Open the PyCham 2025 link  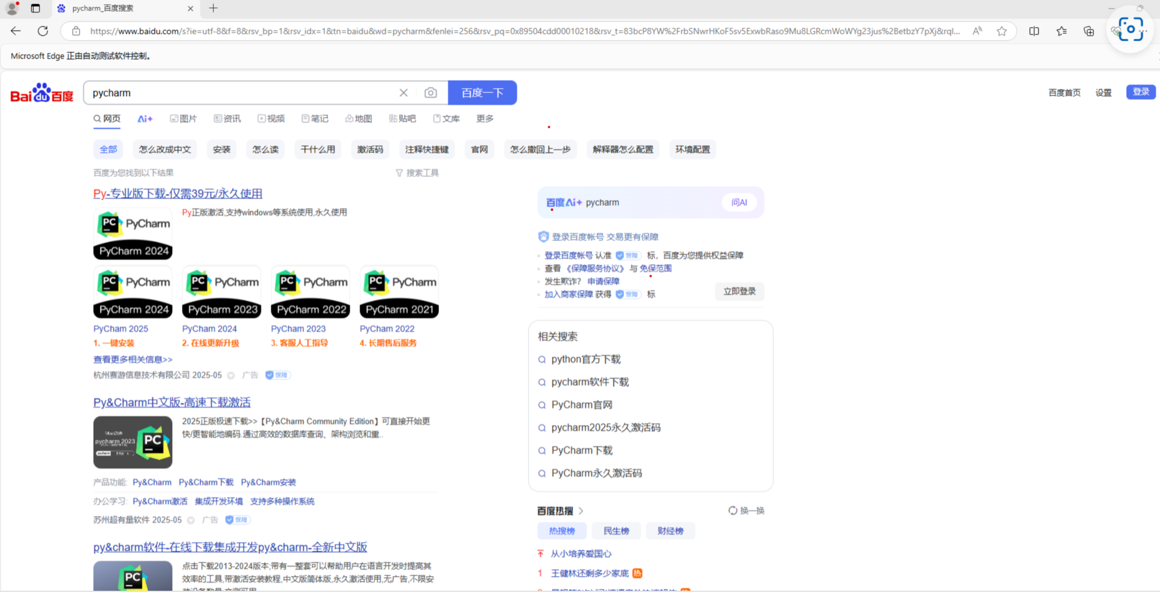121,329
